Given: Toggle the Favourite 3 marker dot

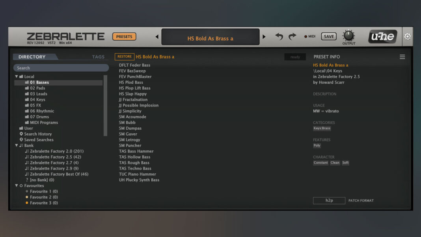Looking at the screenshot, I should 26,203.
